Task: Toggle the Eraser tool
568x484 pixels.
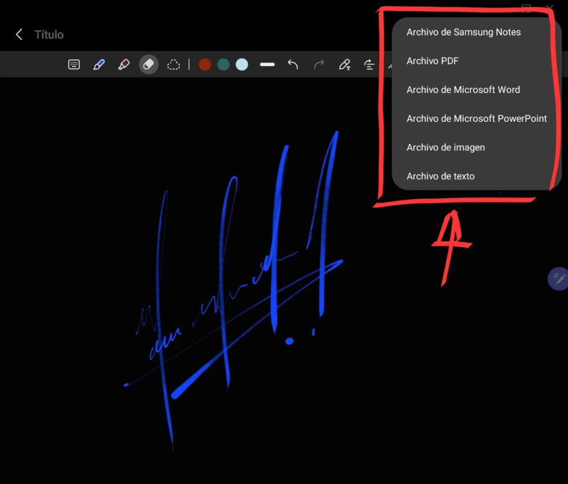Action: tap(148, 65)
